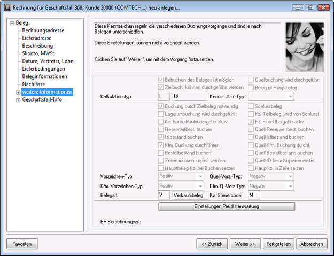Open the Kfm. Vorzeichen-Typ dropdown
Screen dimensions: 334x256
181,186
